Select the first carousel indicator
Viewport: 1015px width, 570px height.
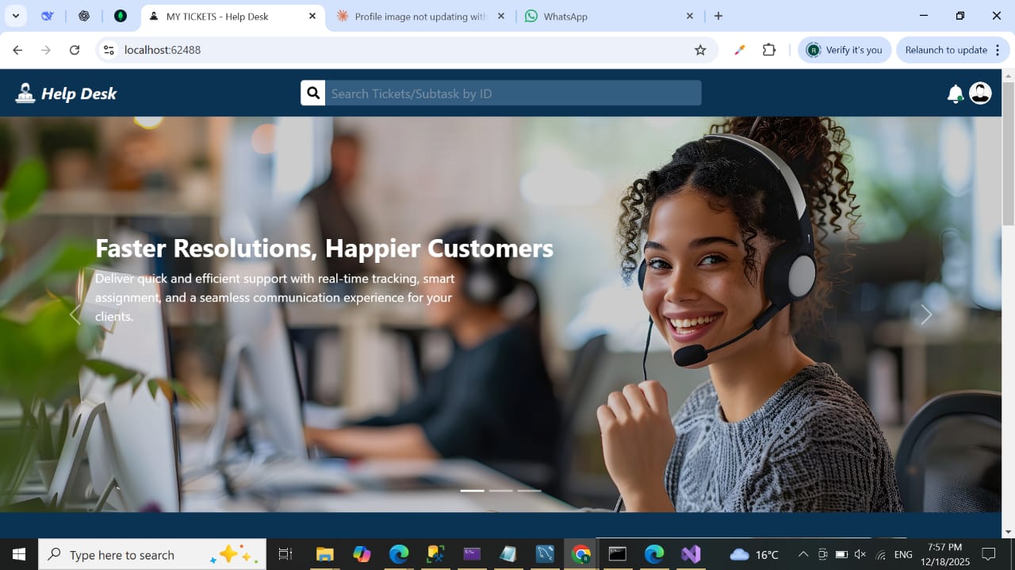point(472,491)
